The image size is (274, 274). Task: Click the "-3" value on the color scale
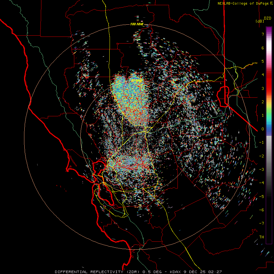(x=262, y=170)
